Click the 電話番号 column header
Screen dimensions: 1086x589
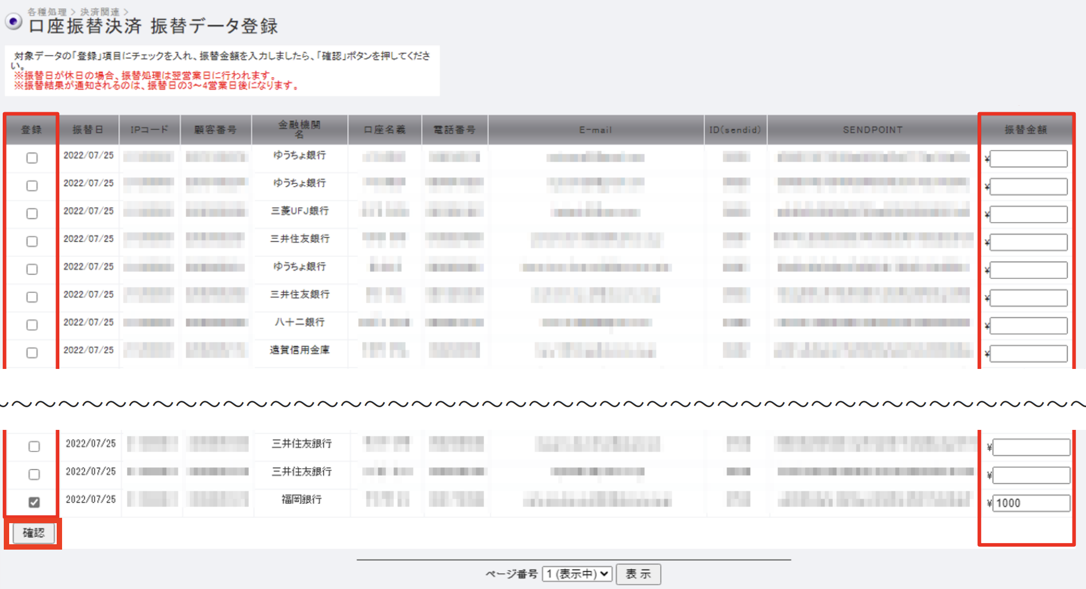(454, 129)
